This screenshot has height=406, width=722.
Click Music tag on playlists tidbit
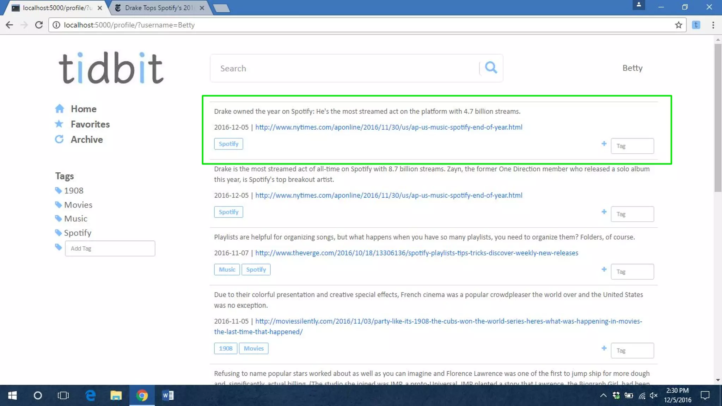click(227, 270)
